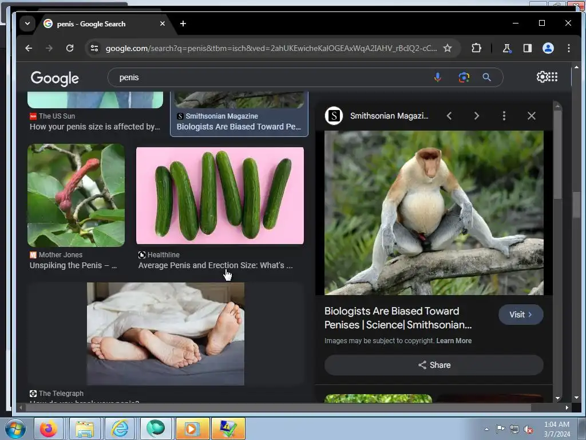Open Chrome three-dot menu
586x440 pixels.
(x=568, y=48)
